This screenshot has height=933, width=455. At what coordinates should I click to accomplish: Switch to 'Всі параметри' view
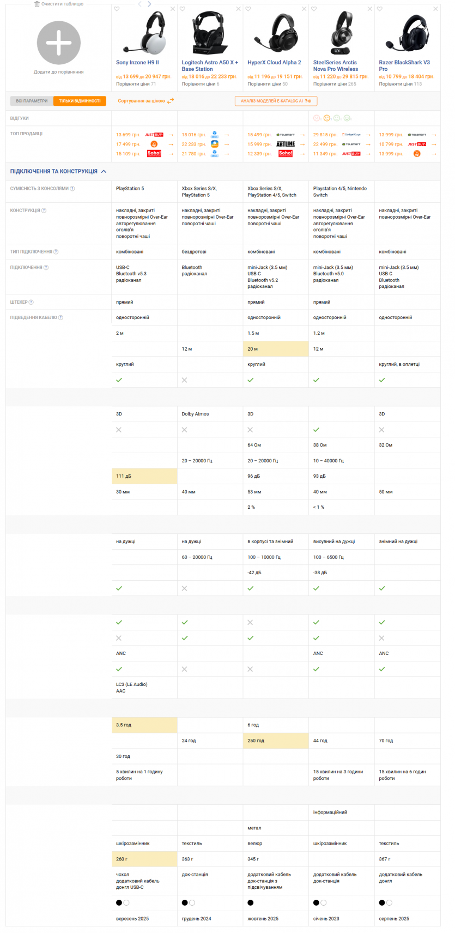pos(32,101)
